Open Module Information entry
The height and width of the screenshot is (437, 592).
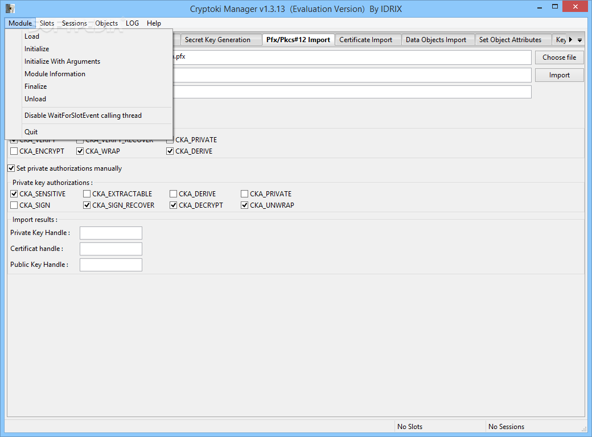[x=89, y=73]
